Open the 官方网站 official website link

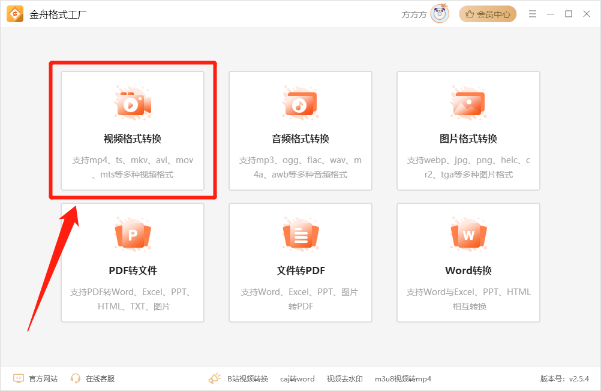click(x=36, y=378)
